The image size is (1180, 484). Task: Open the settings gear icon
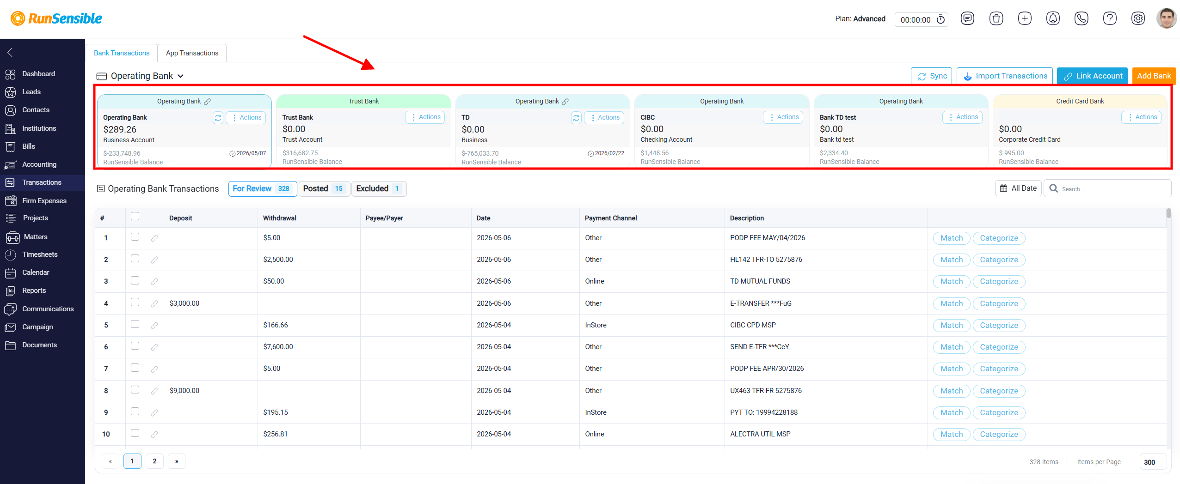(1138, 18)
